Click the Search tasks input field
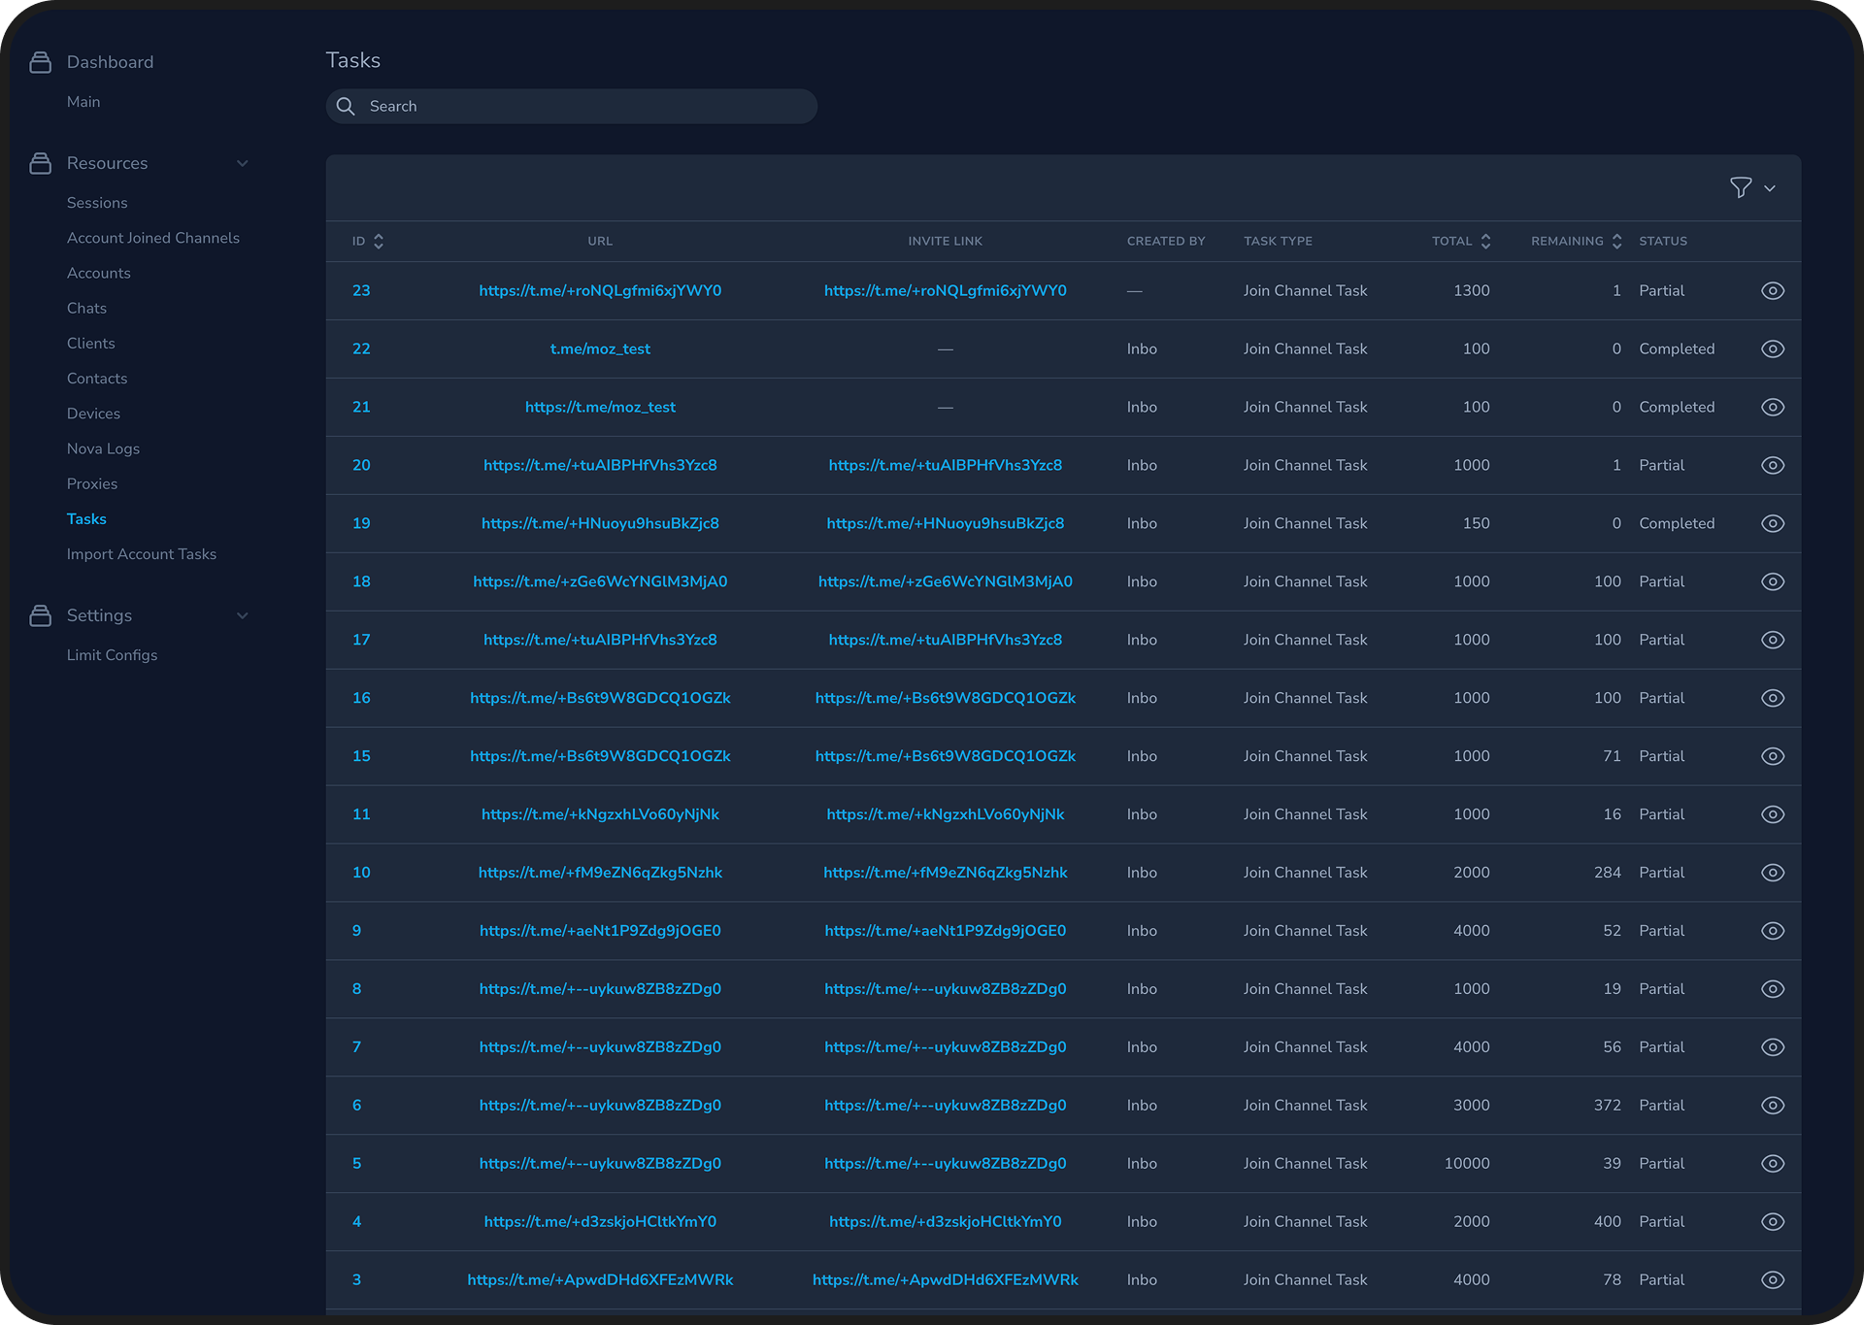The width and height of the screenshot is (1864, 1325). tap(572, 107)
